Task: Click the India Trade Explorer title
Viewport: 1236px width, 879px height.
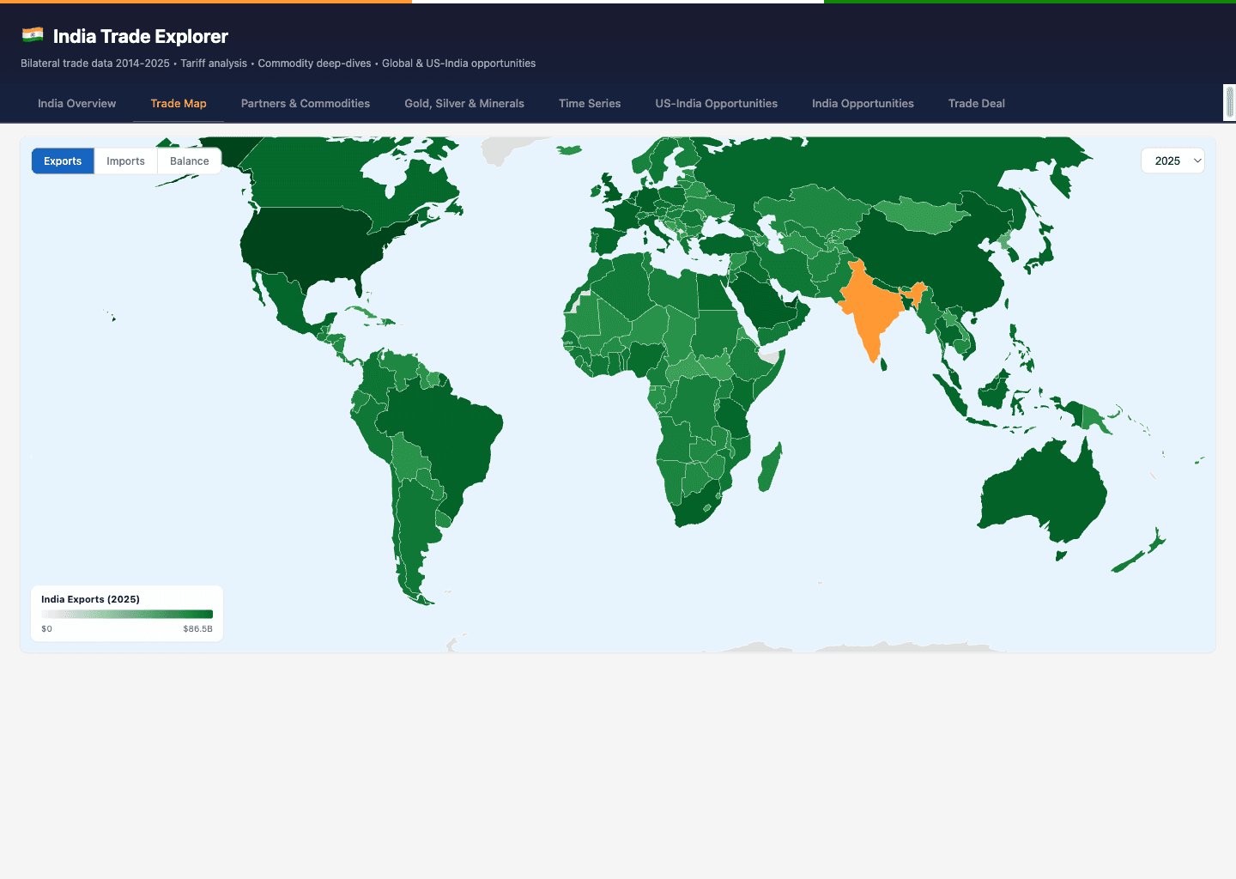Action: point(140,36)
